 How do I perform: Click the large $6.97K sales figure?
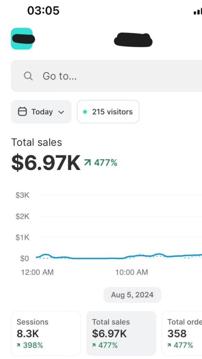[46, 163]
